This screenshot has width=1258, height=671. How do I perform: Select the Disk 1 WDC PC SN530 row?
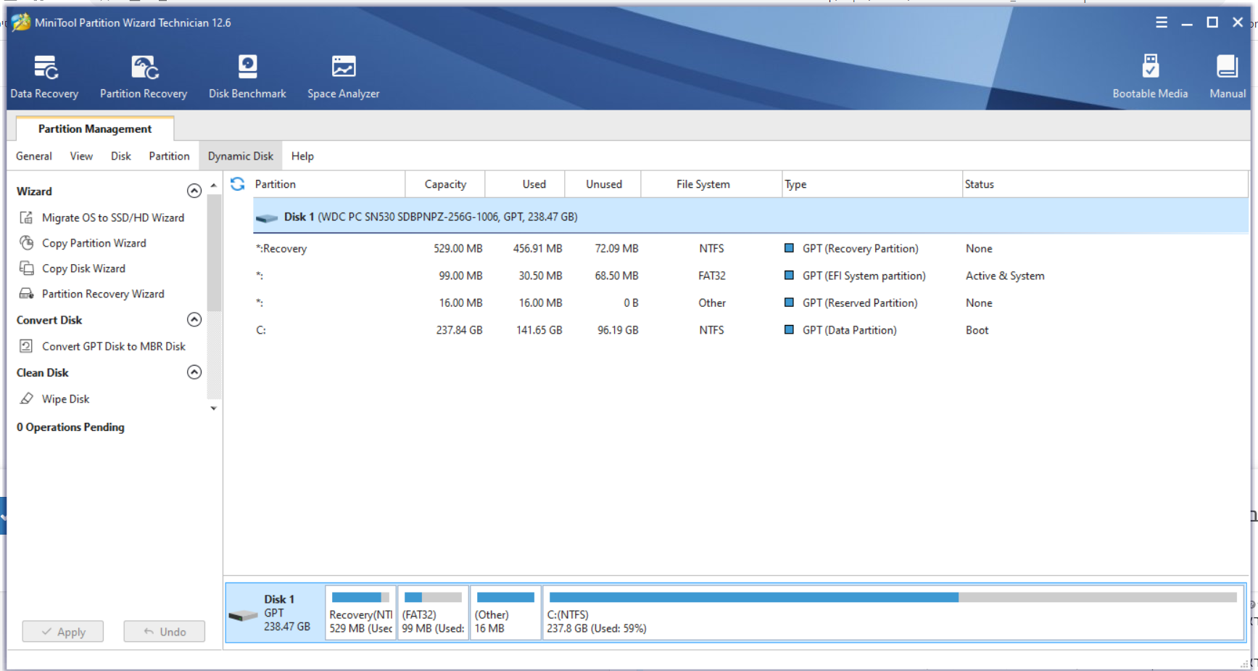click(750, 217)
